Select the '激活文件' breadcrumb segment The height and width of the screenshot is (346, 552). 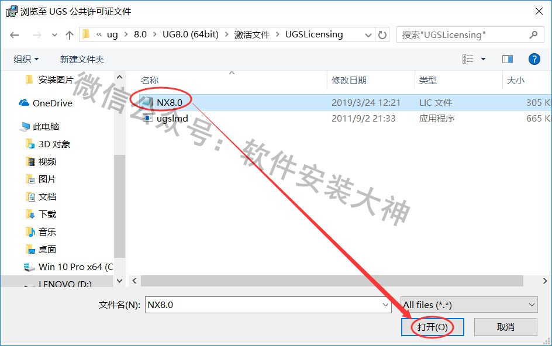coord(251,34)
